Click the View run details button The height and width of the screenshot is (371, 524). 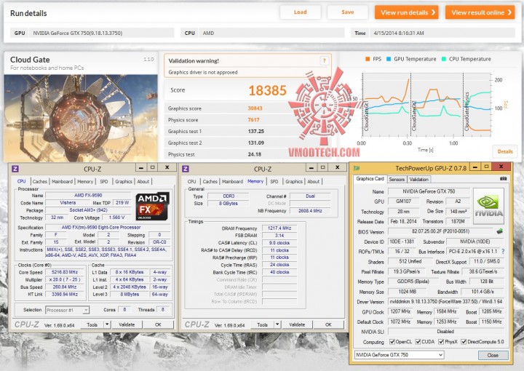point(406,12)
